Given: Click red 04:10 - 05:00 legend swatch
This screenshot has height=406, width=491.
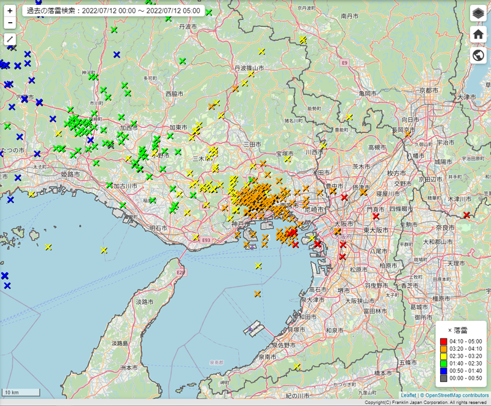Looking at the screenshot, I should (444, 341).
